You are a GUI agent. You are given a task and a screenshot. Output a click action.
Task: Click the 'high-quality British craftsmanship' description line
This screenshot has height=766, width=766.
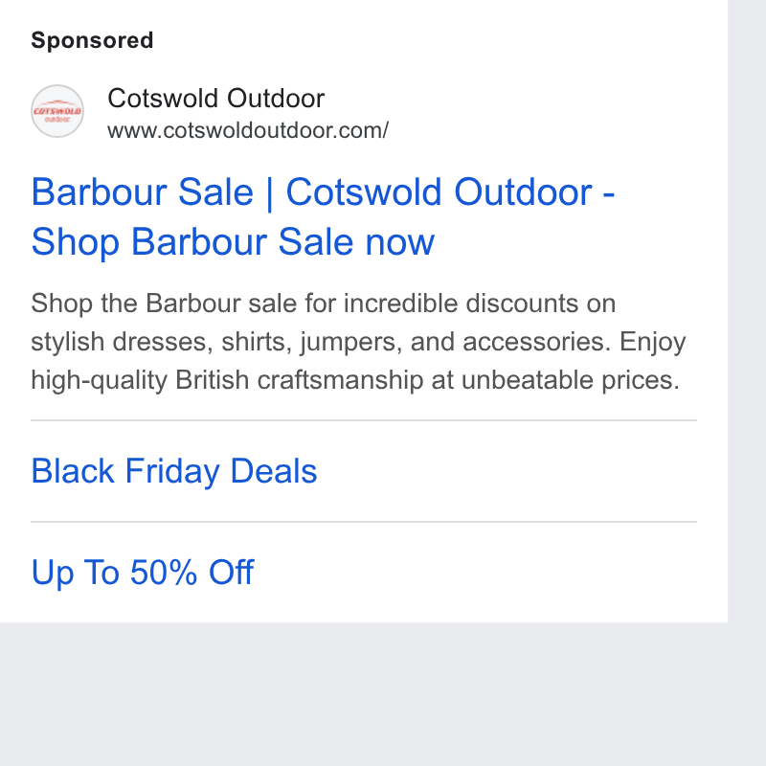(x=355, y=380)
